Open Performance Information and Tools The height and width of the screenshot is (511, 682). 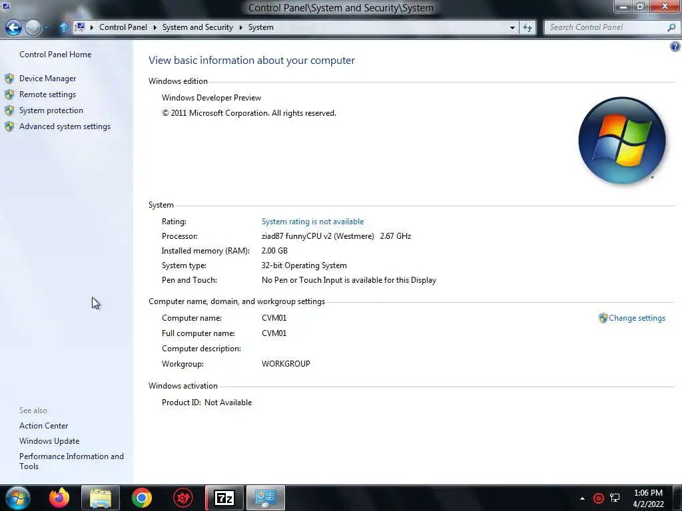tap(71, 461)
